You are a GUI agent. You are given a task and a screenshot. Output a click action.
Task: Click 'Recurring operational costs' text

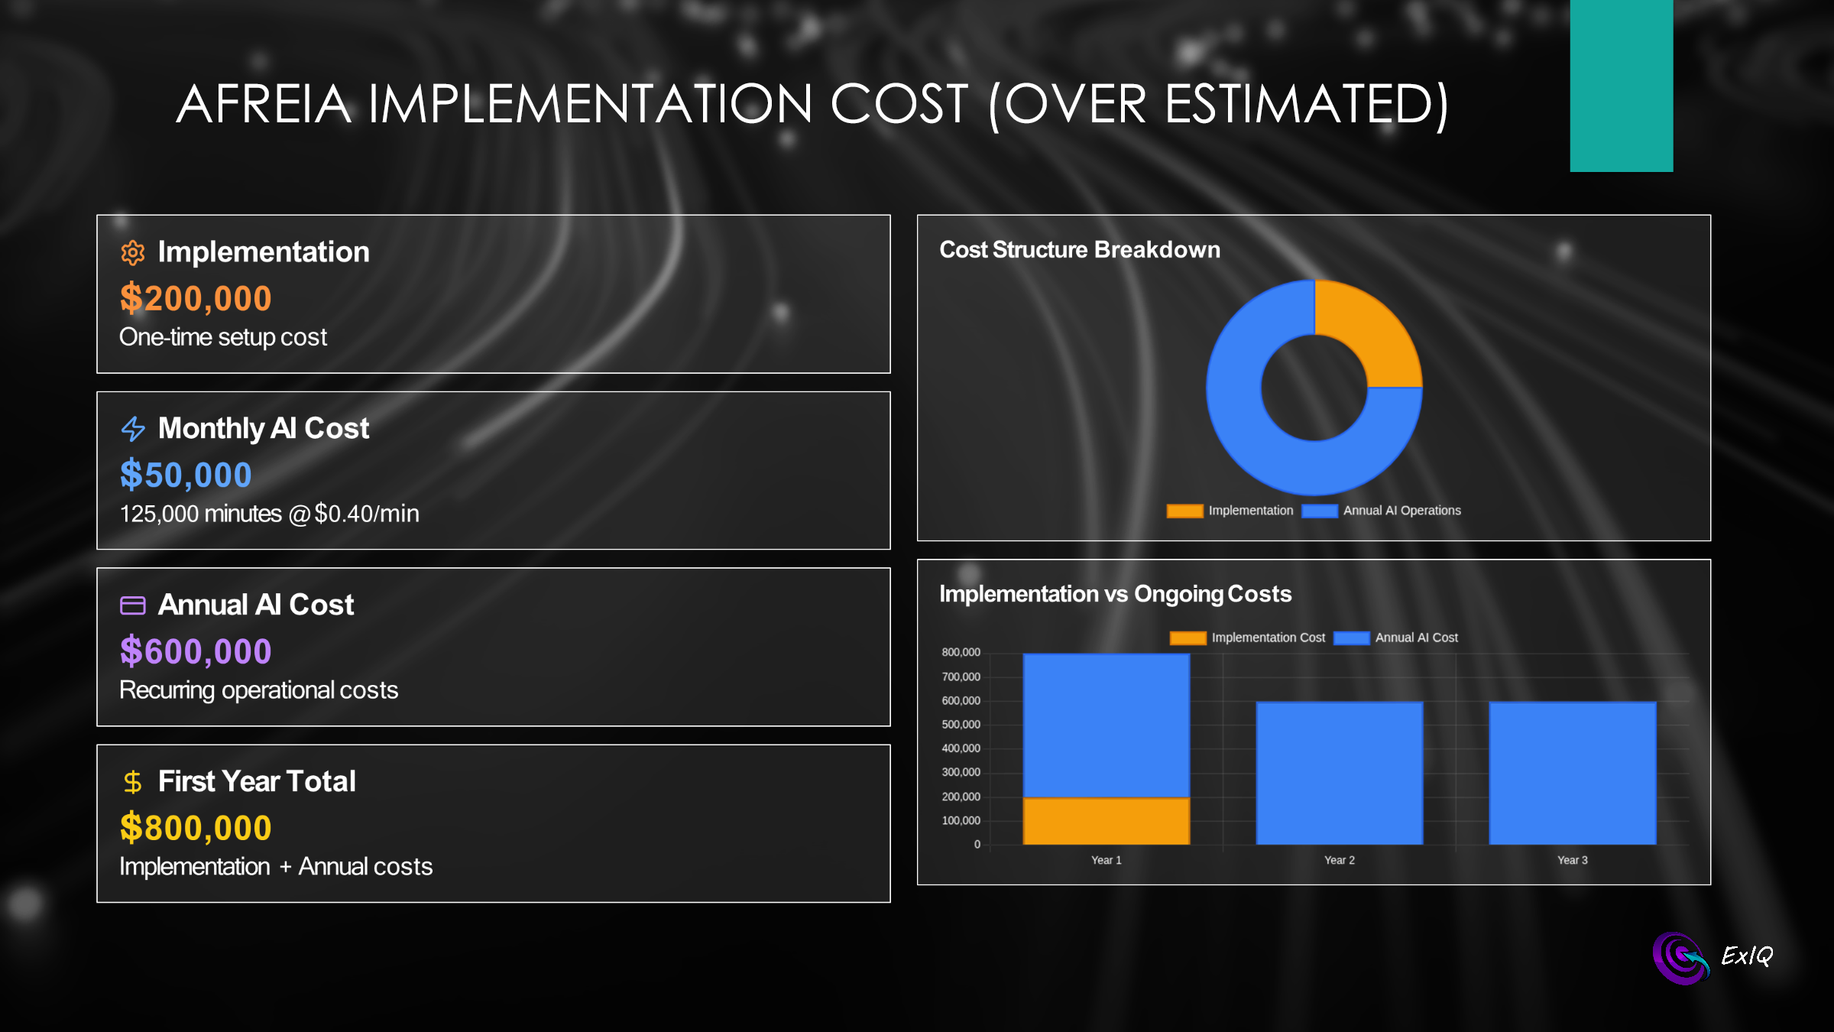pos(259,690)
